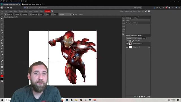
Task: Select the Zoom tool
Action: pyautogui.click(x=2, y=73)
